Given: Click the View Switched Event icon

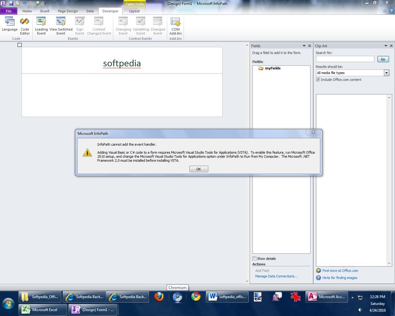Looking at the screenshot, I should pyautogui.click(x=61, y=26).
